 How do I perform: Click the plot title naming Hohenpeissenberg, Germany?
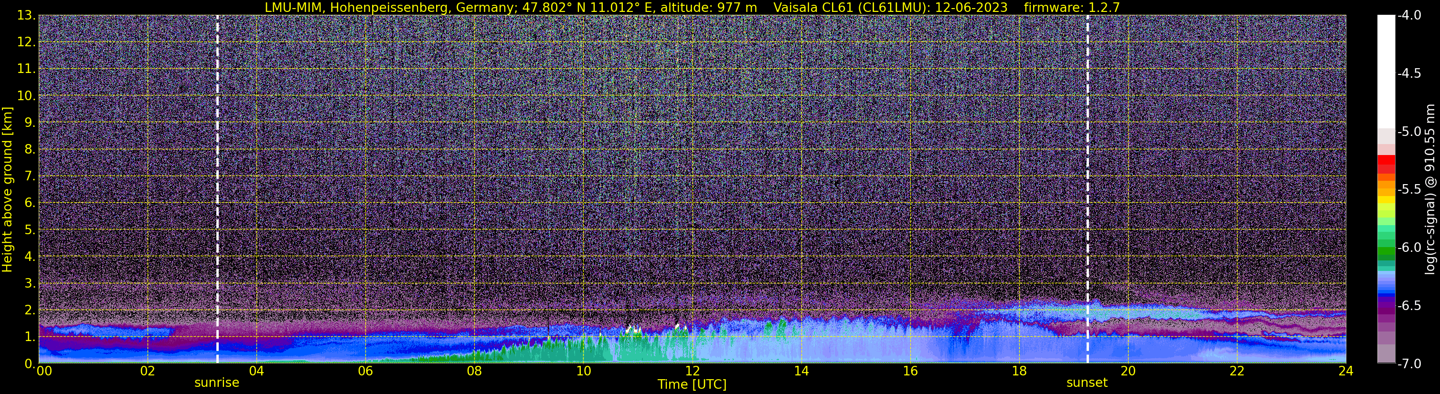(x=511, y=7)
